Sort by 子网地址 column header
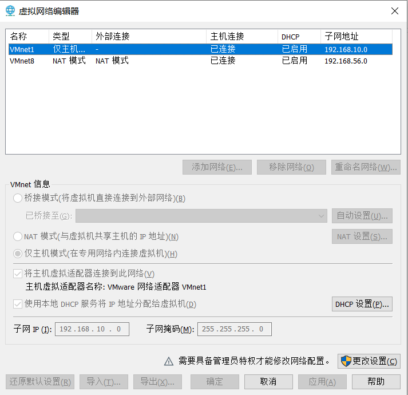 point(356,37)
